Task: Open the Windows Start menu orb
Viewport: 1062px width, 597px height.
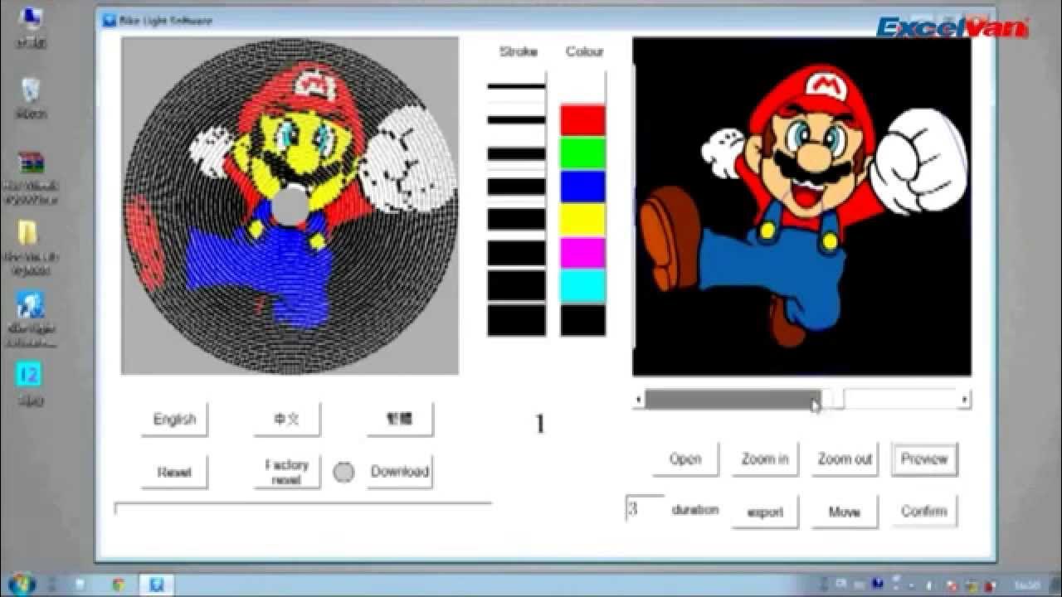Action: click(22, 584)
